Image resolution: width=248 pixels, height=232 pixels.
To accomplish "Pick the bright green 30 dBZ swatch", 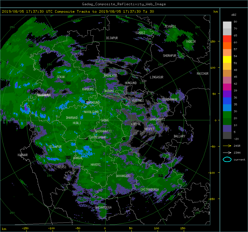I will coord(227,115).
